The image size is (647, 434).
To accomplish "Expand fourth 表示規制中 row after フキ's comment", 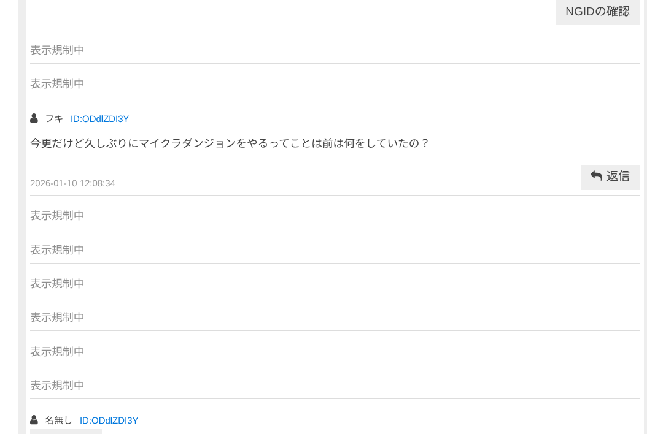I will [x=57, y=318].
